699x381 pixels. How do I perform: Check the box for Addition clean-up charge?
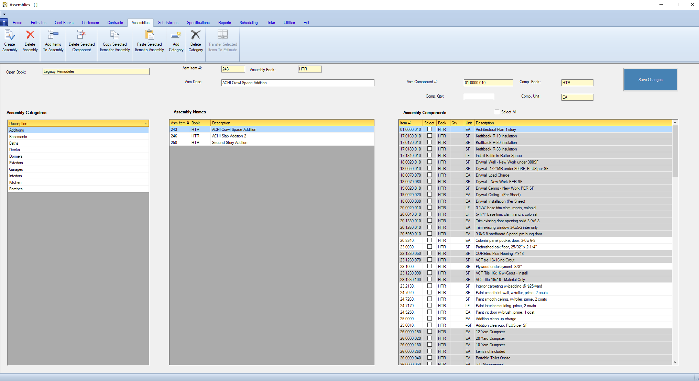[429, 319]
